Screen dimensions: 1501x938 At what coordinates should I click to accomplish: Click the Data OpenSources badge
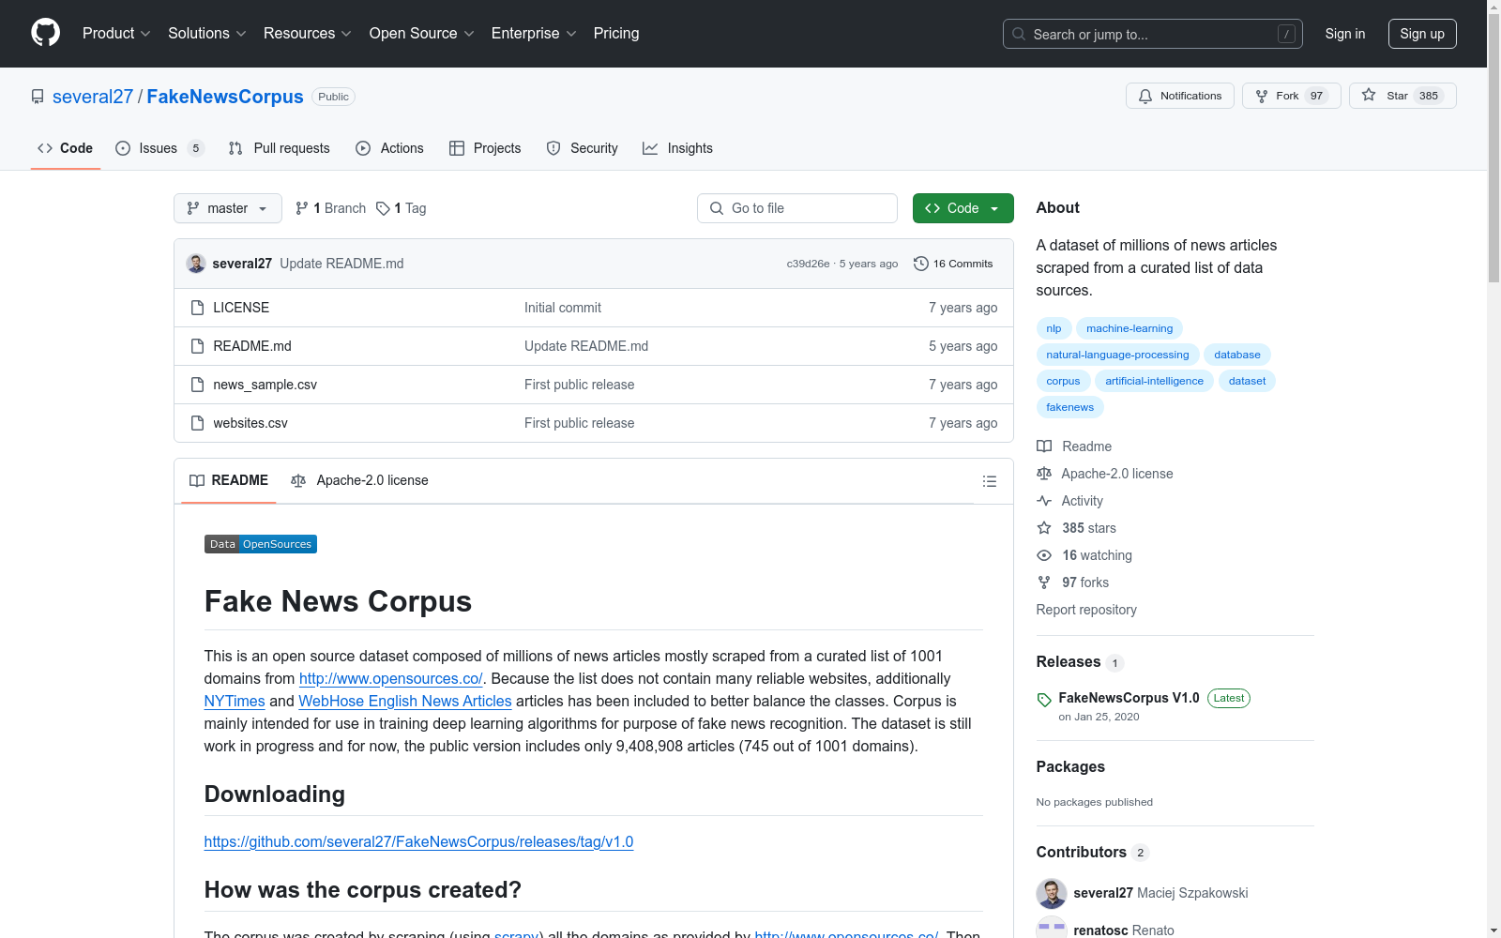261,544
